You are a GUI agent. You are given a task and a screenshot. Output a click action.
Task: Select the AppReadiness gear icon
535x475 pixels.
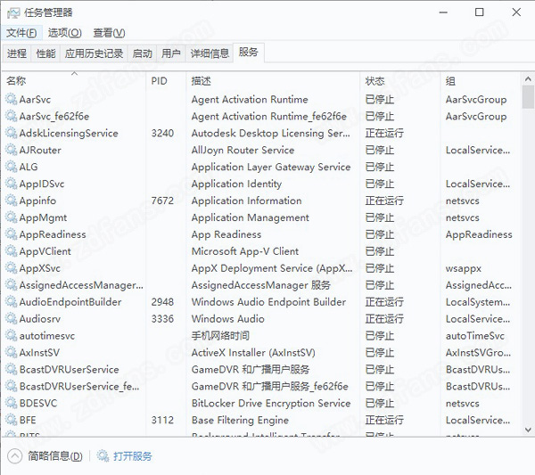click(x=12, y=234)
